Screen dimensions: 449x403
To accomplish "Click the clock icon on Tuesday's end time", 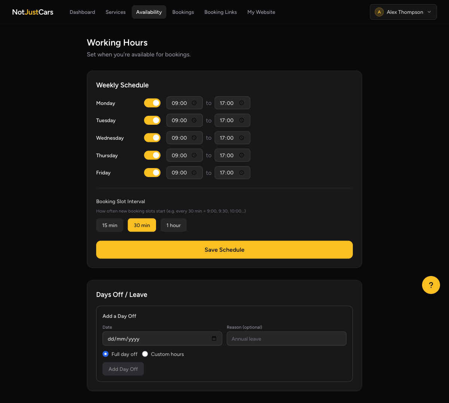I will [242, 120].
